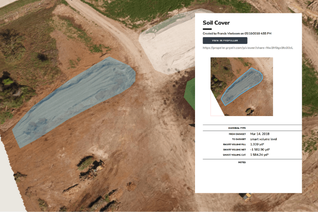Click the To Dataset label
The width and height of the screenshot is (318, 212).
[x=238, y=139]
